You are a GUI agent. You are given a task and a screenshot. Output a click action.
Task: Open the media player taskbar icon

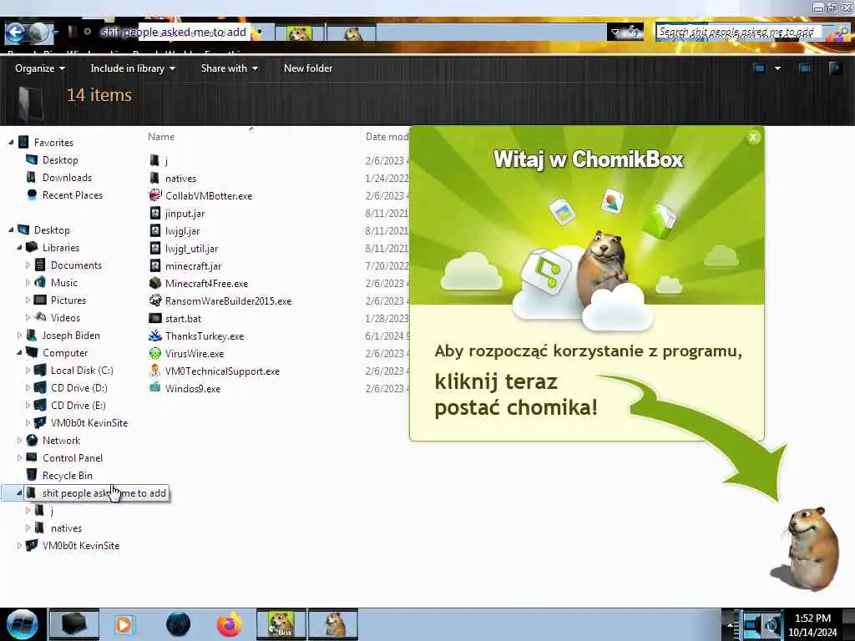tap(124, 624)
